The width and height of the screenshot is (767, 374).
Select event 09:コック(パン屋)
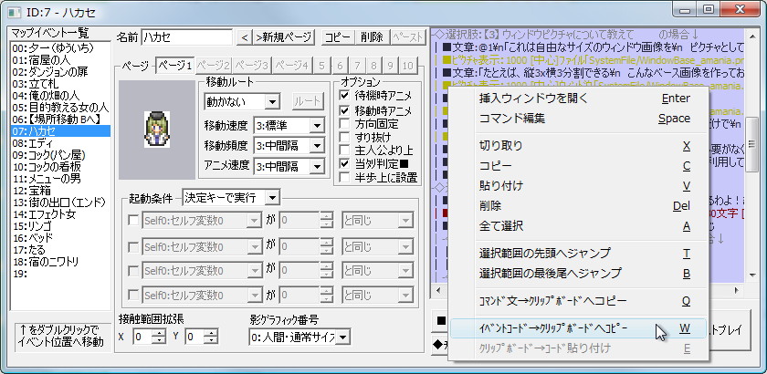(x=60, y=155)
